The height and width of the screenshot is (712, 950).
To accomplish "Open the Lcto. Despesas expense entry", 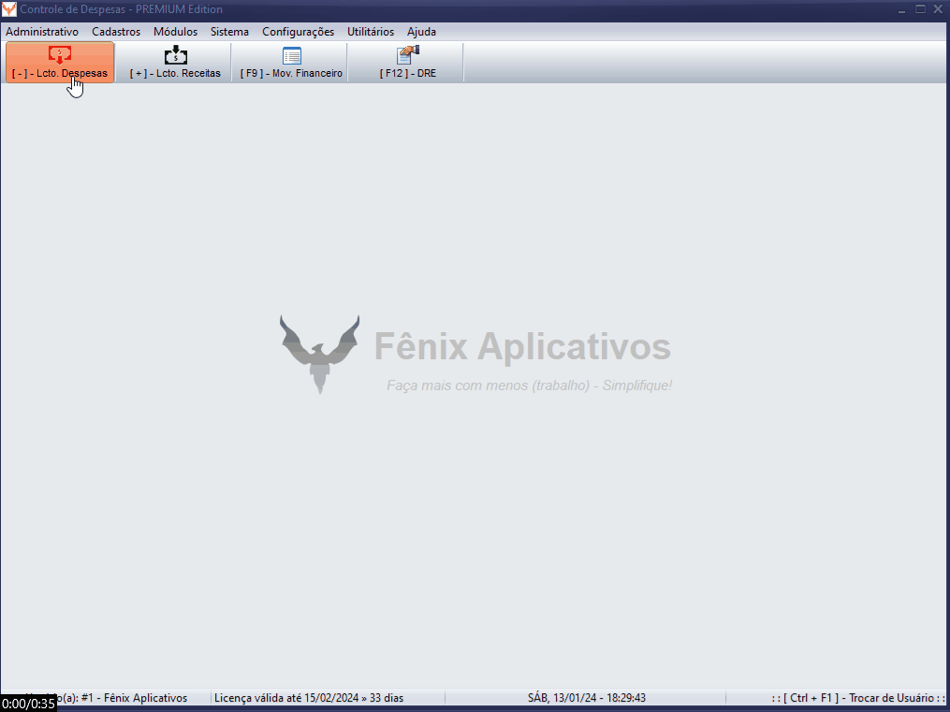I will (59, 63).
